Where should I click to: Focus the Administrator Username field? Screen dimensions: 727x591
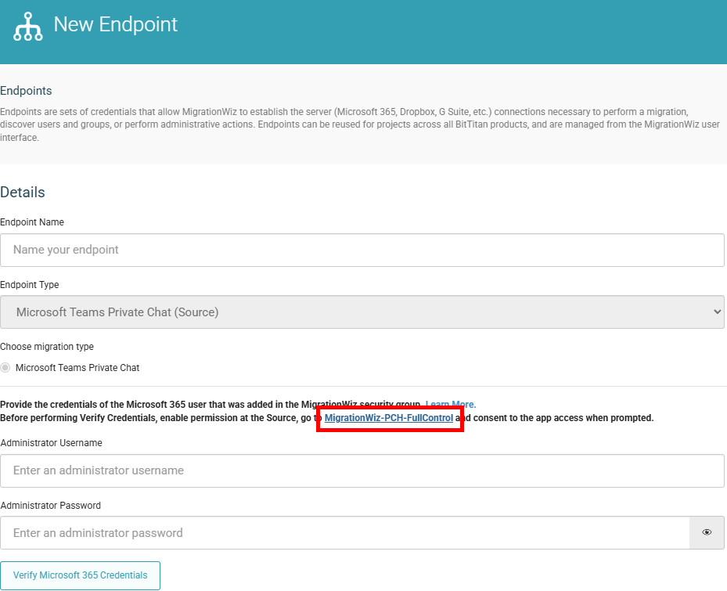pyautogui.click(x=362, y=470)
